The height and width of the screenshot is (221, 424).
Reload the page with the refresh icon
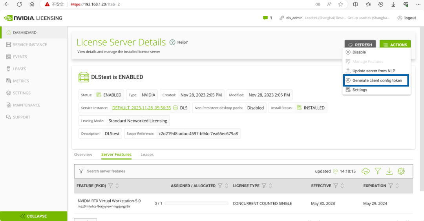point(19,4)
